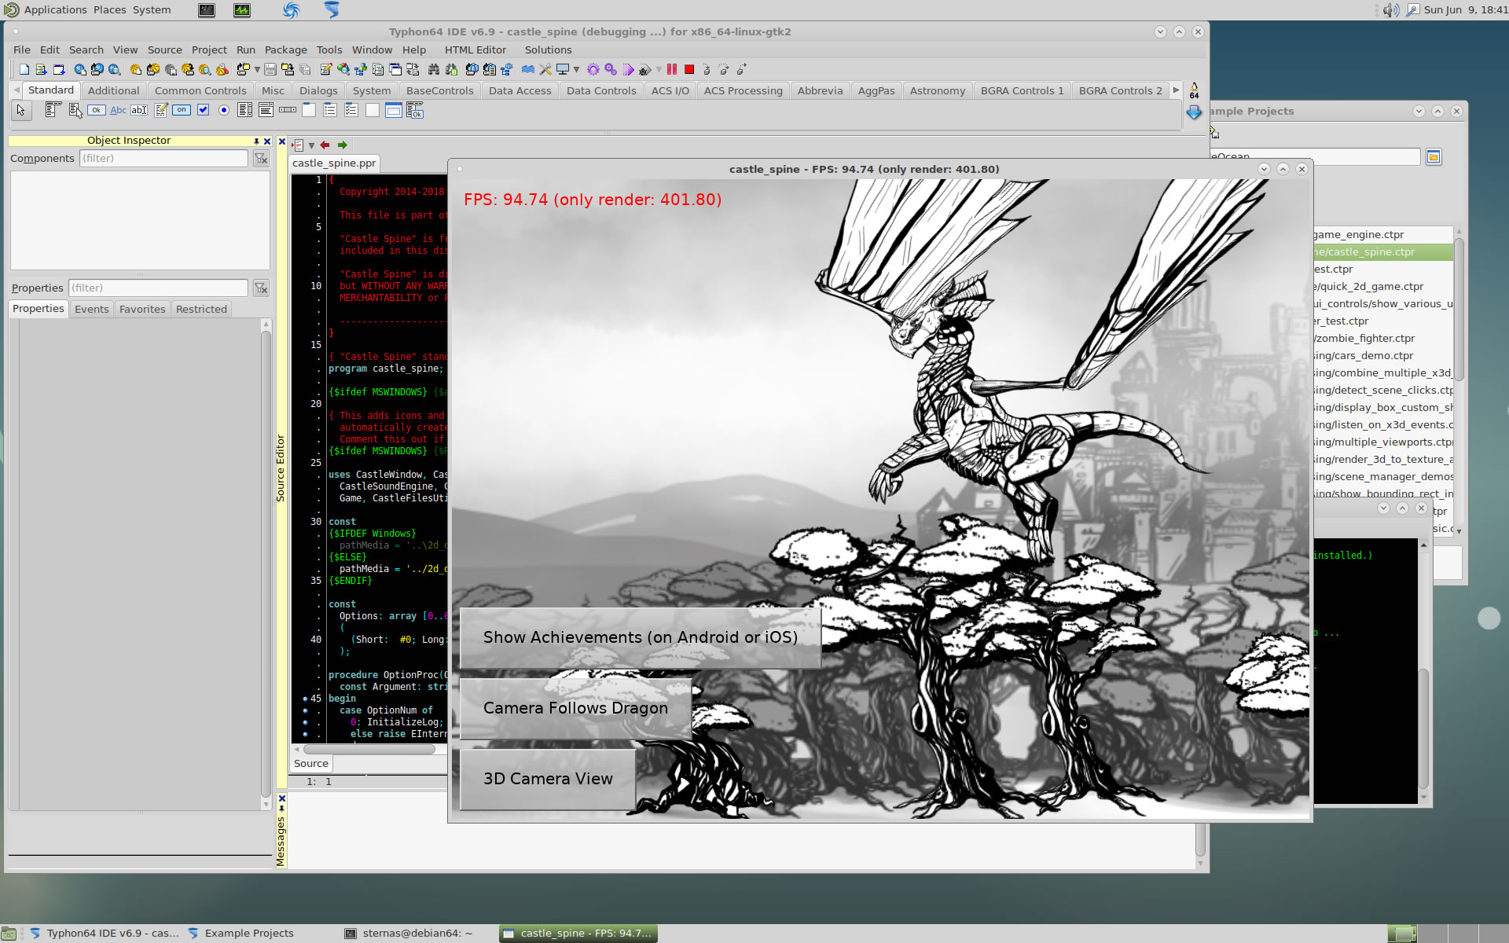The width and height of the screenshot is (1509, 943).
Task: Pick the TListBox component in the palette
Action: pos(245,110)
